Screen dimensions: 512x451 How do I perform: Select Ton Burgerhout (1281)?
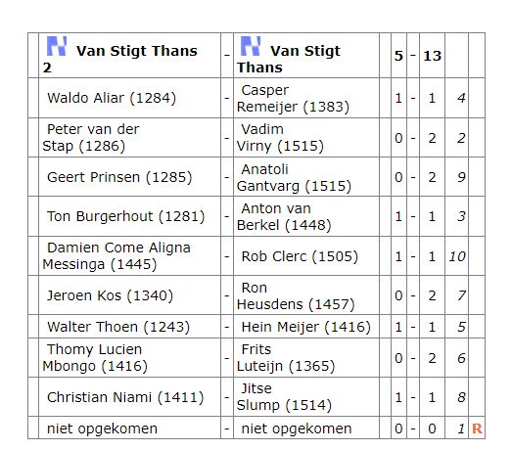click(125, 216)
